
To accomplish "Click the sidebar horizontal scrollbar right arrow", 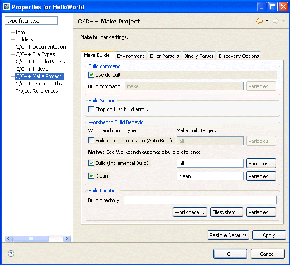I will pyautogui.click(x=66, y=239).
